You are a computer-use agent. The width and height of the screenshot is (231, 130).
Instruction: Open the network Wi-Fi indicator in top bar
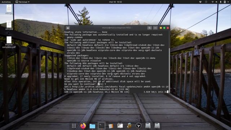coord(213,2)
